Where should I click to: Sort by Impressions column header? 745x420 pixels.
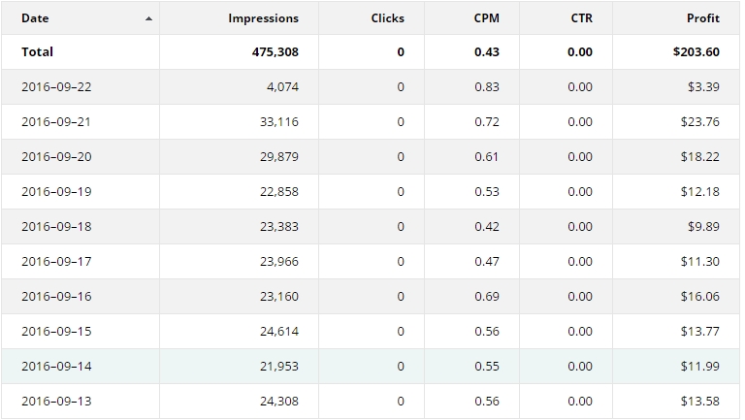click(263, 18)
